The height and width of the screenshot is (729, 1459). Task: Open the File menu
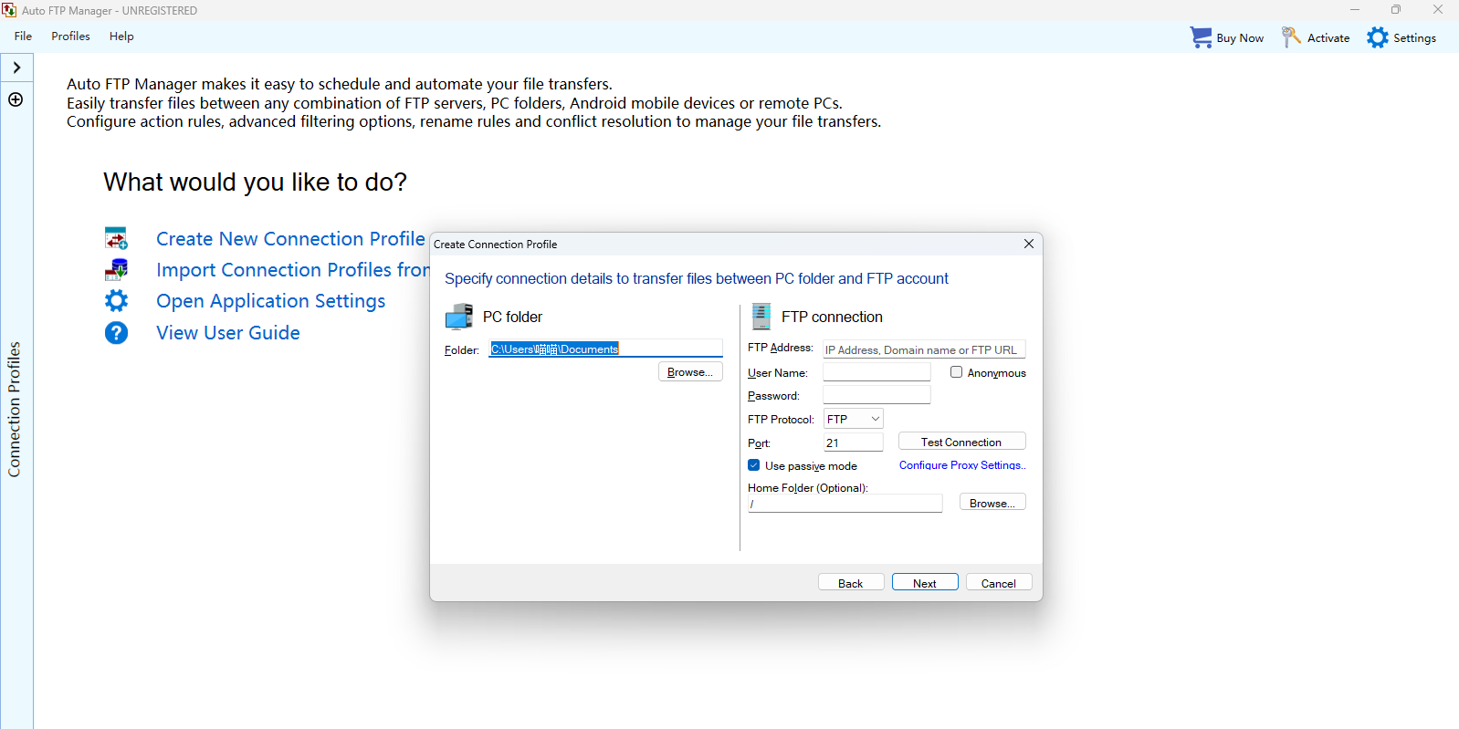(x=23, y=36)
